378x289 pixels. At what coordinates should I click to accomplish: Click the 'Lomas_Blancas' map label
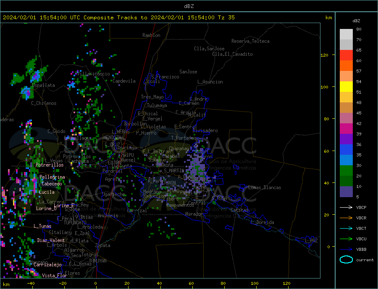[265, 187]
